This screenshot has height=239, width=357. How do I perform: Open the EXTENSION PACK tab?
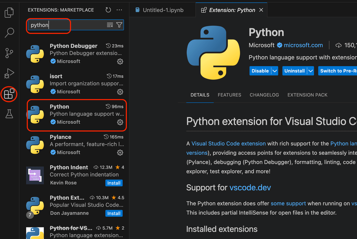coord(307,95)
